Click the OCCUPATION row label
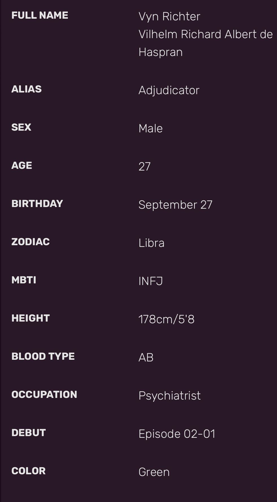Screen dimensions: 277x502 tap(44, 395)
